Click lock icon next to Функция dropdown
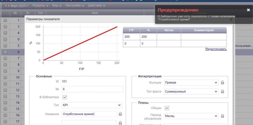This screenshot has height=125, width=253. click(x=222, y=82)
